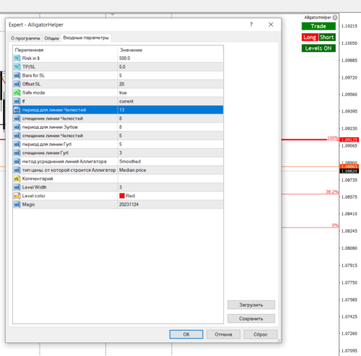
Task: Click the TP/SL variable type icon
Action: point(17,67)
